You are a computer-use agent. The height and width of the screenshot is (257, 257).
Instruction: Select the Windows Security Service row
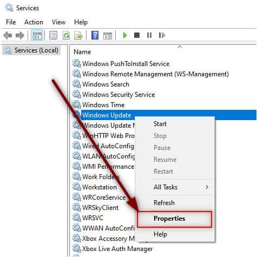(x=118, y=95)
